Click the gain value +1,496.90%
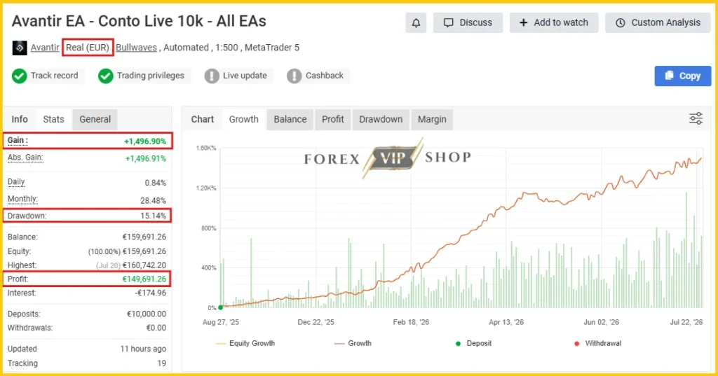The width and height of the screenshot is (718, 376). tap(145, 141)
